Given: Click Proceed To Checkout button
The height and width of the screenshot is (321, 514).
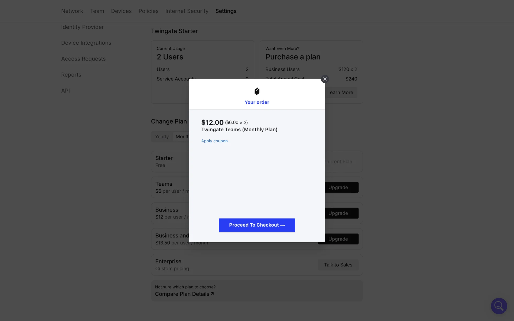Looking at the screenshot, I should (257, 225).
